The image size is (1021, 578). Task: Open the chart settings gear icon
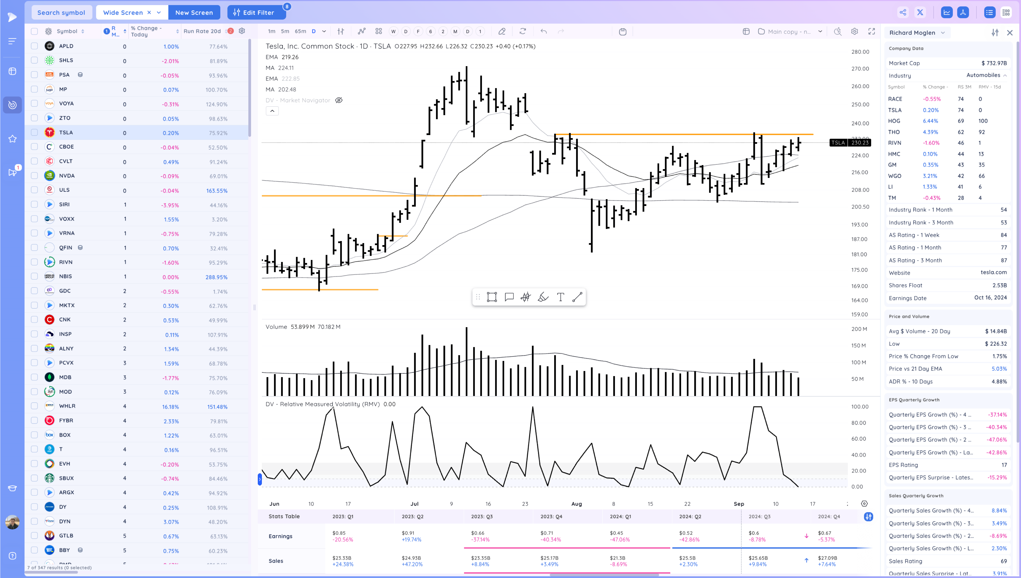pos(854,31)
